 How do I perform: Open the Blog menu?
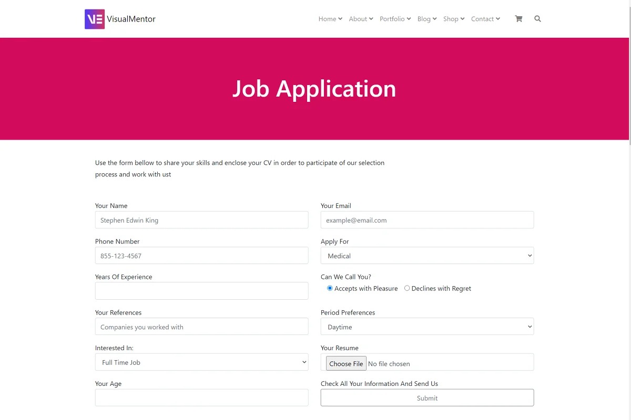[x=427, y=19]
